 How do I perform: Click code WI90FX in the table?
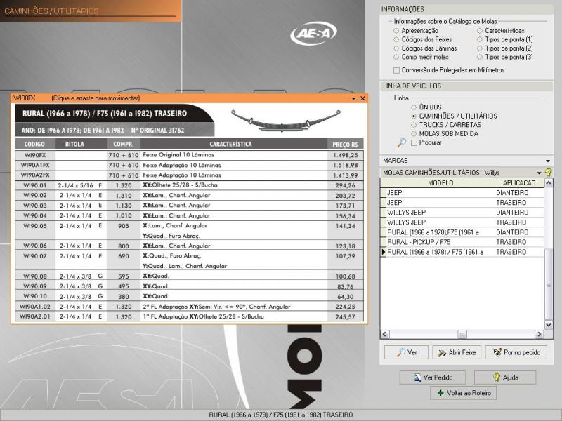34,155
